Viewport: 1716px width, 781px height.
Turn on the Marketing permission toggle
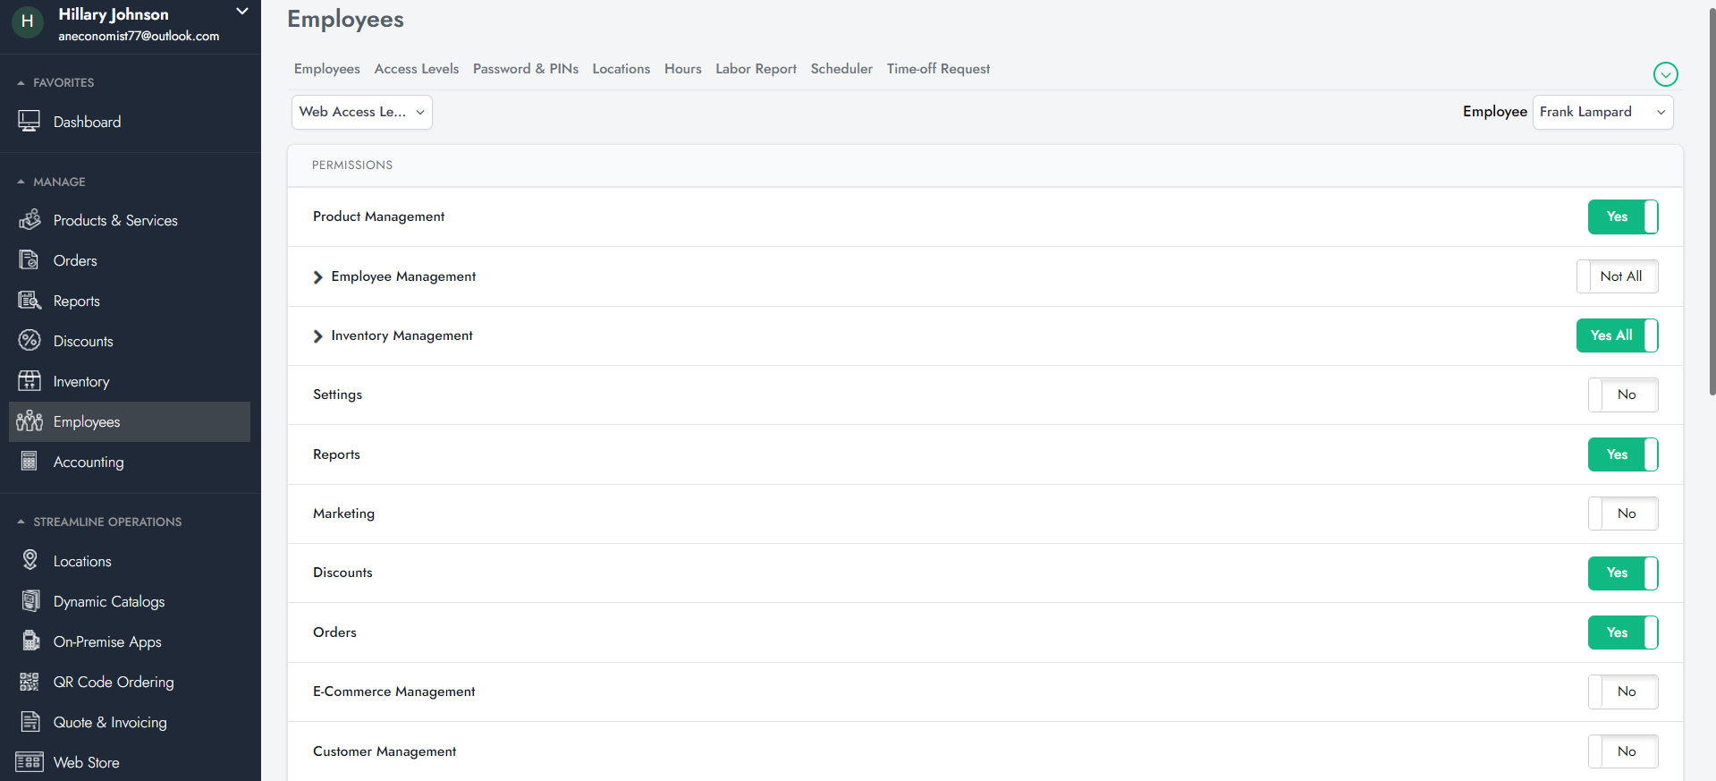[x=1622, y=514]
